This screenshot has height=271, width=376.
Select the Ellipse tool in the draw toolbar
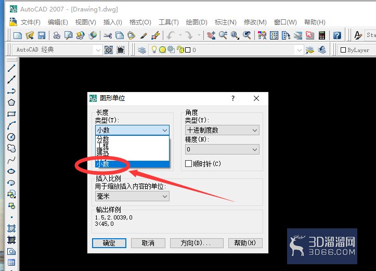(11, 171)
